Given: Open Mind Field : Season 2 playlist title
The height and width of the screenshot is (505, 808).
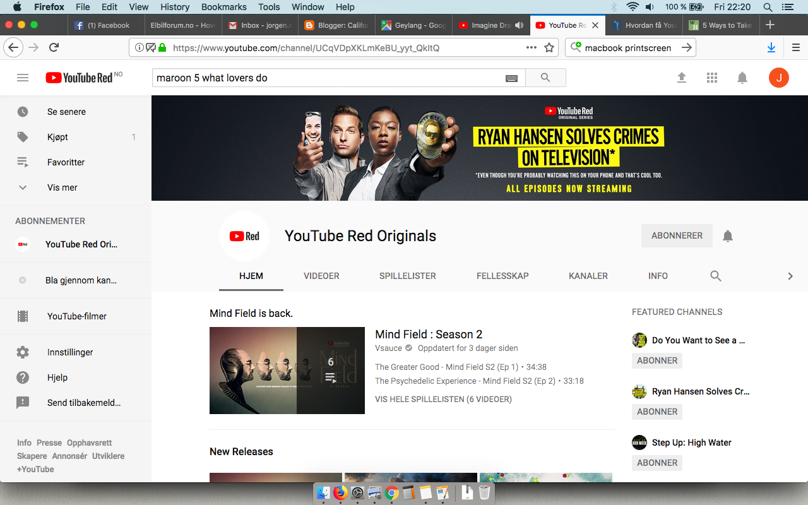Looking at the screenshot, I should [429, 335].
